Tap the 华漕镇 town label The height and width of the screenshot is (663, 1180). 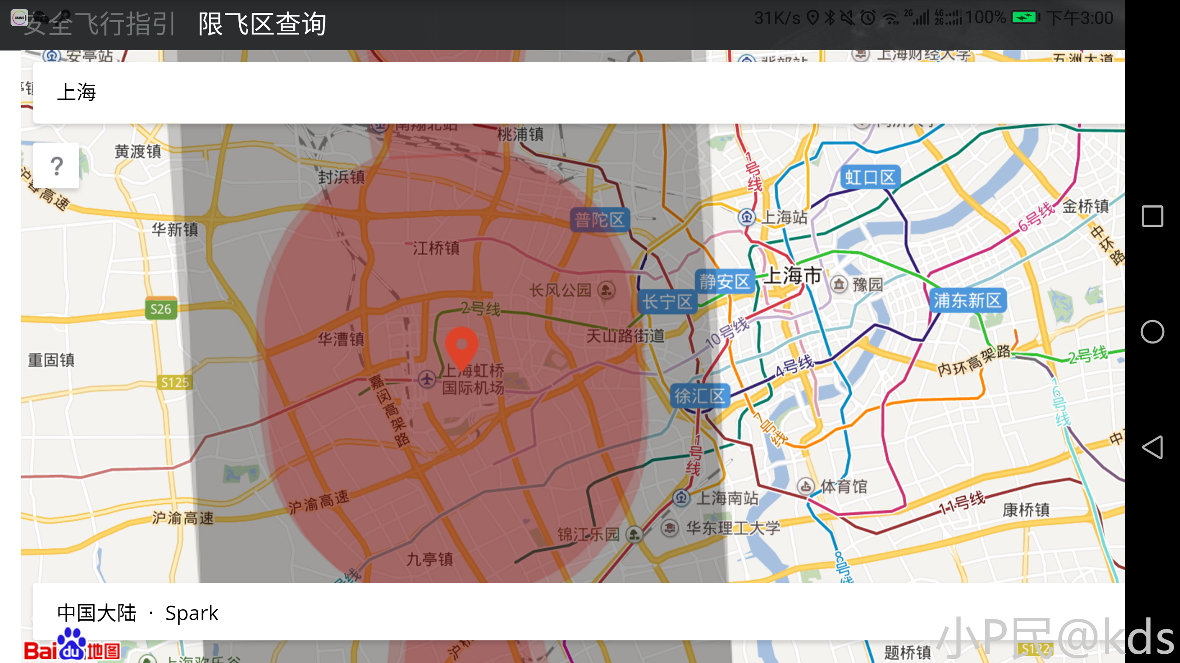(x=341, y=339)
